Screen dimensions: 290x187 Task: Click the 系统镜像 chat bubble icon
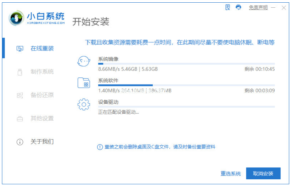(84, 62)
